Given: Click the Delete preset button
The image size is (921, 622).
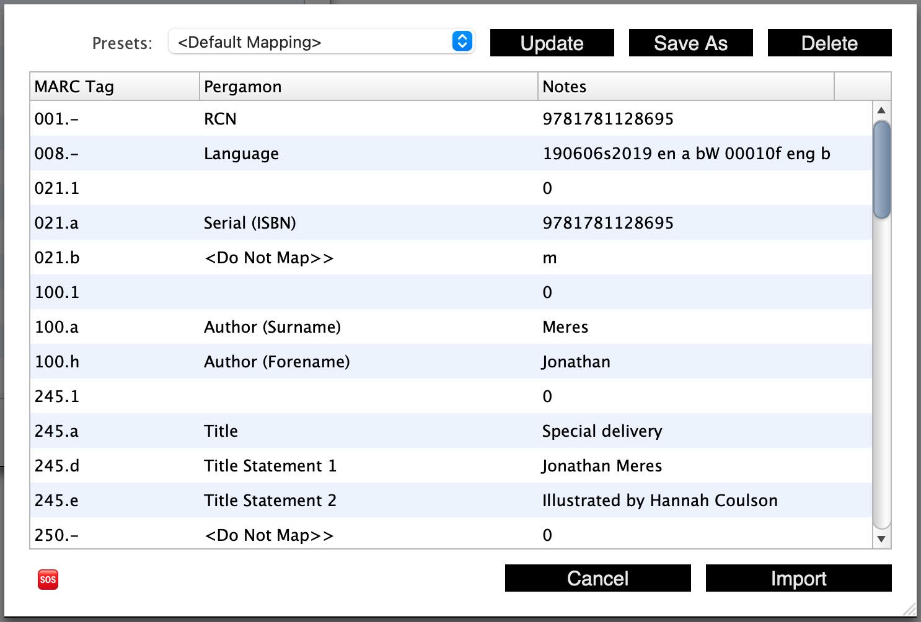Looking at the screenshot, I should click(830, 43).
